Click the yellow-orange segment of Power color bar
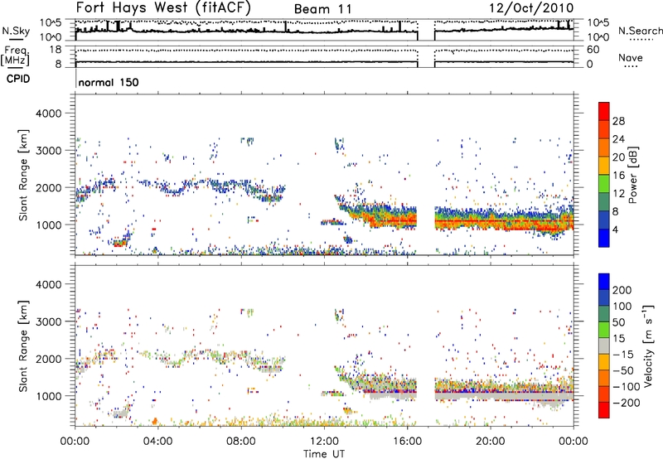This screenshot has height=459, width=663. coord(604,166)
